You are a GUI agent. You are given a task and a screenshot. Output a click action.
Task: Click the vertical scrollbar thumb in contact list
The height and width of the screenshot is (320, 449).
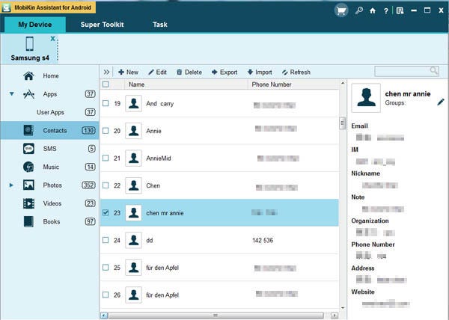coord(343,123)
